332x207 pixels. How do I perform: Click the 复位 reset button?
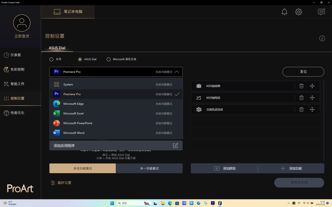(x=303, y=72)
